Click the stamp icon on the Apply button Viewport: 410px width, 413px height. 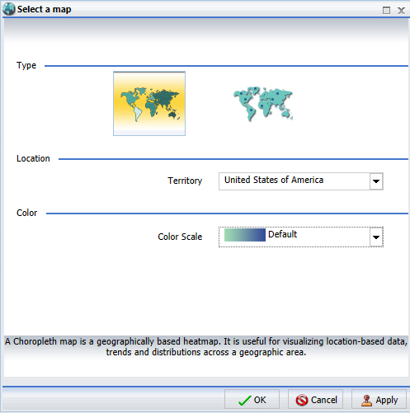tap(366, 400)
